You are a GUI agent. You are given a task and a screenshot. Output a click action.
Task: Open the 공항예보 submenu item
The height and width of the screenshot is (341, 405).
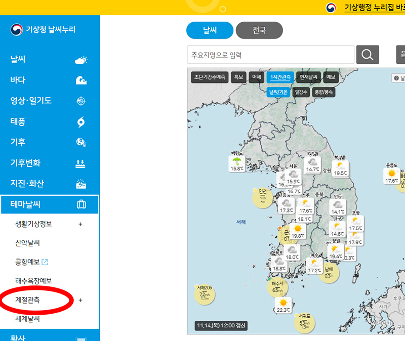click(27, 262)
